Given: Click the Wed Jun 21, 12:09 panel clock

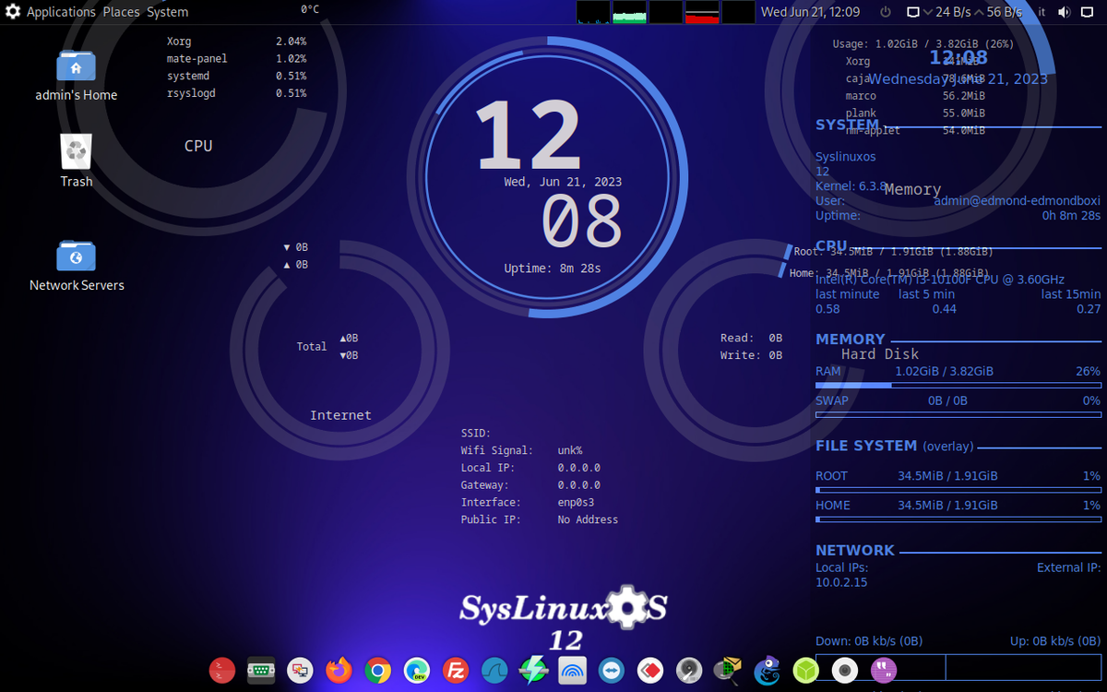Looking at the screenshot, I should (x=810, y=12).
